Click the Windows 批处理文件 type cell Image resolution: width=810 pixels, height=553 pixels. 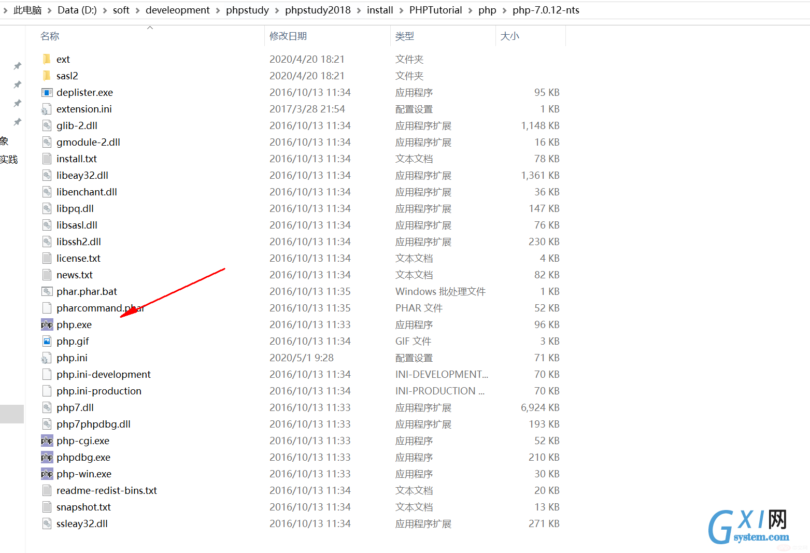pos(440,291)
